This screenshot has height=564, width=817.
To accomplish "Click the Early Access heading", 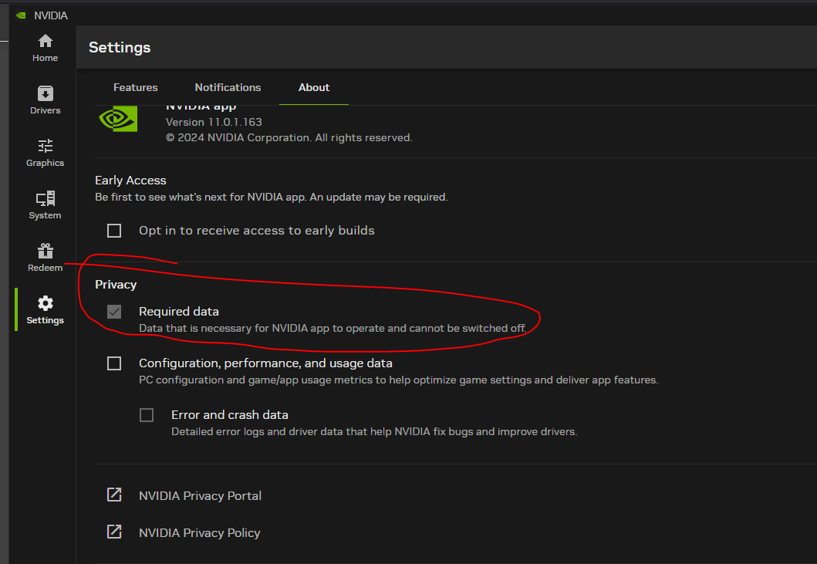I will click(131, 181).
